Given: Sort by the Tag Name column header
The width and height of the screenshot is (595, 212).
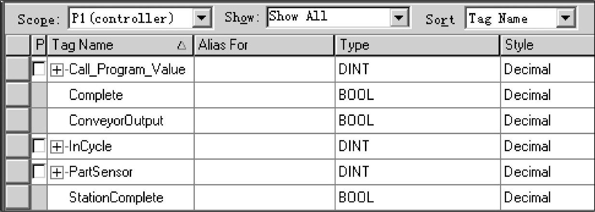Looking at the screenshot, I should coord(120,46).
